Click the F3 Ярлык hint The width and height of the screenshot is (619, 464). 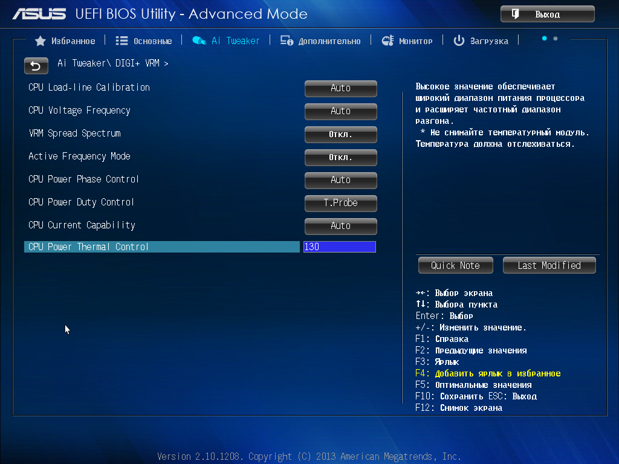[x=437, y=362]
